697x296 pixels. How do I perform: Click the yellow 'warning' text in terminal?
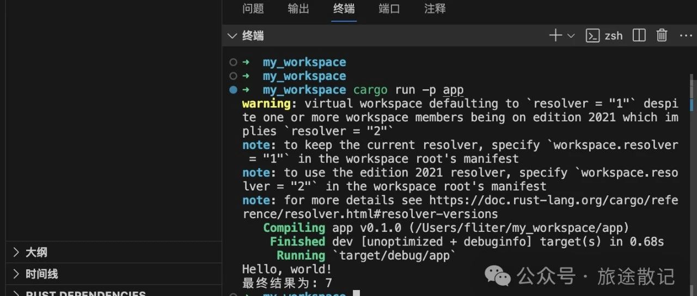[x=266, y=103]
